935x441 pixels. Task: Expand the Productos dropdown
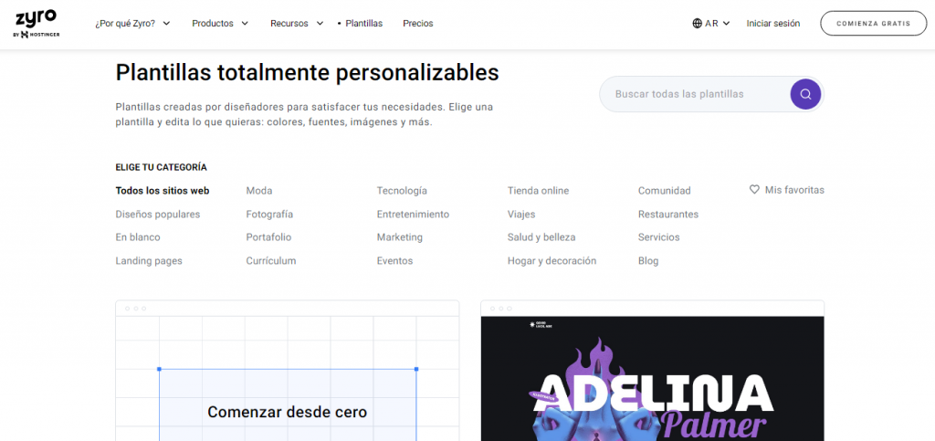click(x=220, y=23)
